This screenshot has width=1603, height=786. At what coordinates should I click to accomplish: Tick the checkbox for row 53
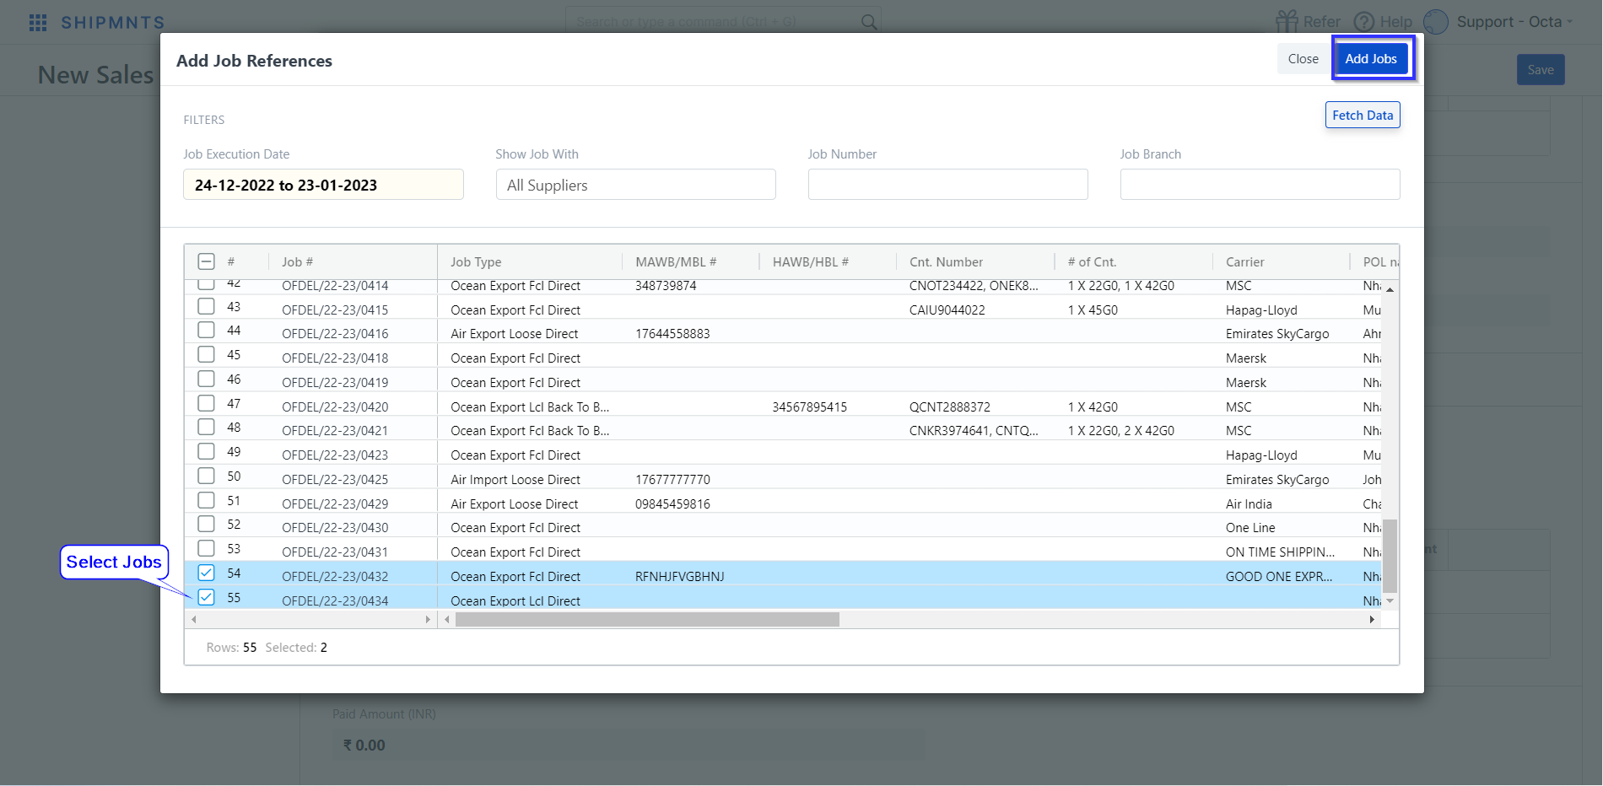click(x=206, y=548)
